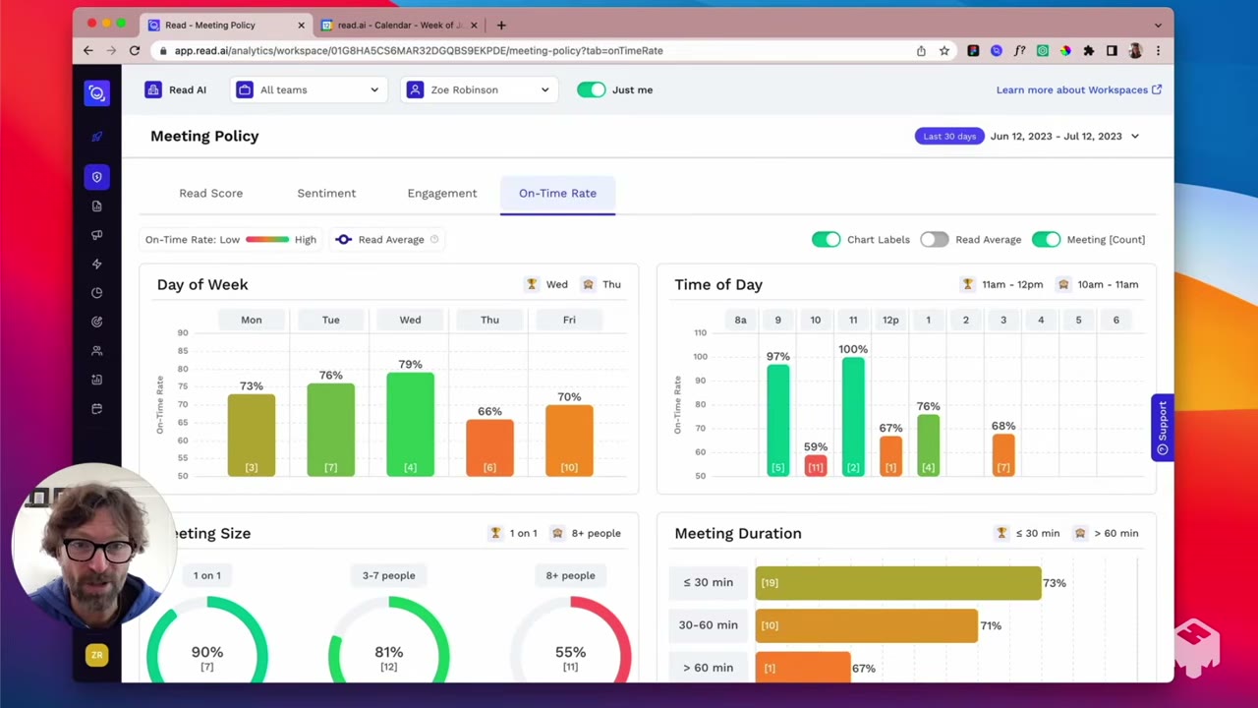The height and width of the screenshot is (708, 1258).
Task: Click the Wednesday 79% bar
Action: pos(410,425)
